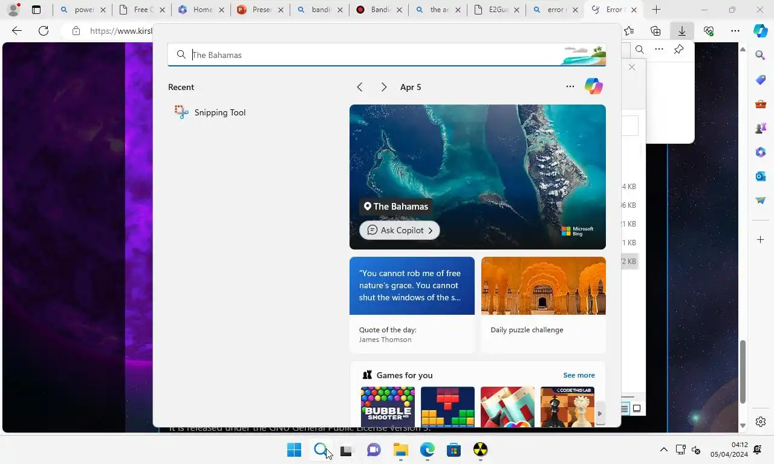Open Microsoft Store from taskbar
Screen dimensions: 774x464
click(454, 449)
